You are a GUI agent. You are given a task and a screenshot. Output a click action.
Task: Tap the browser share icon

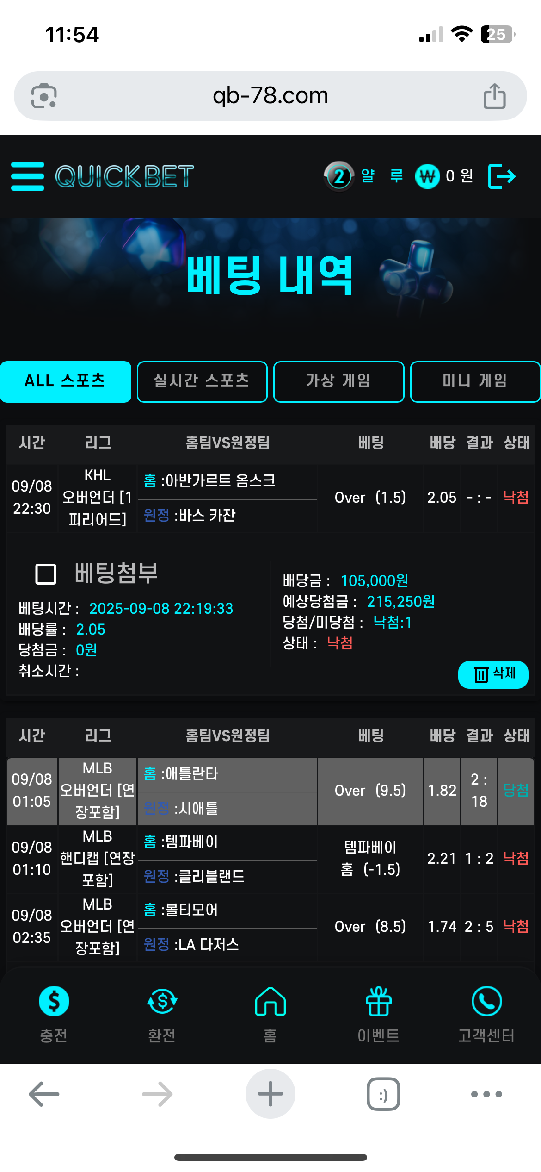tap(494, 96)
